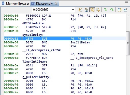Click the g_pui32Priority: label
The height and width of the screenshot is (95, 130).
pyautogui.click(x=36, y=77)
